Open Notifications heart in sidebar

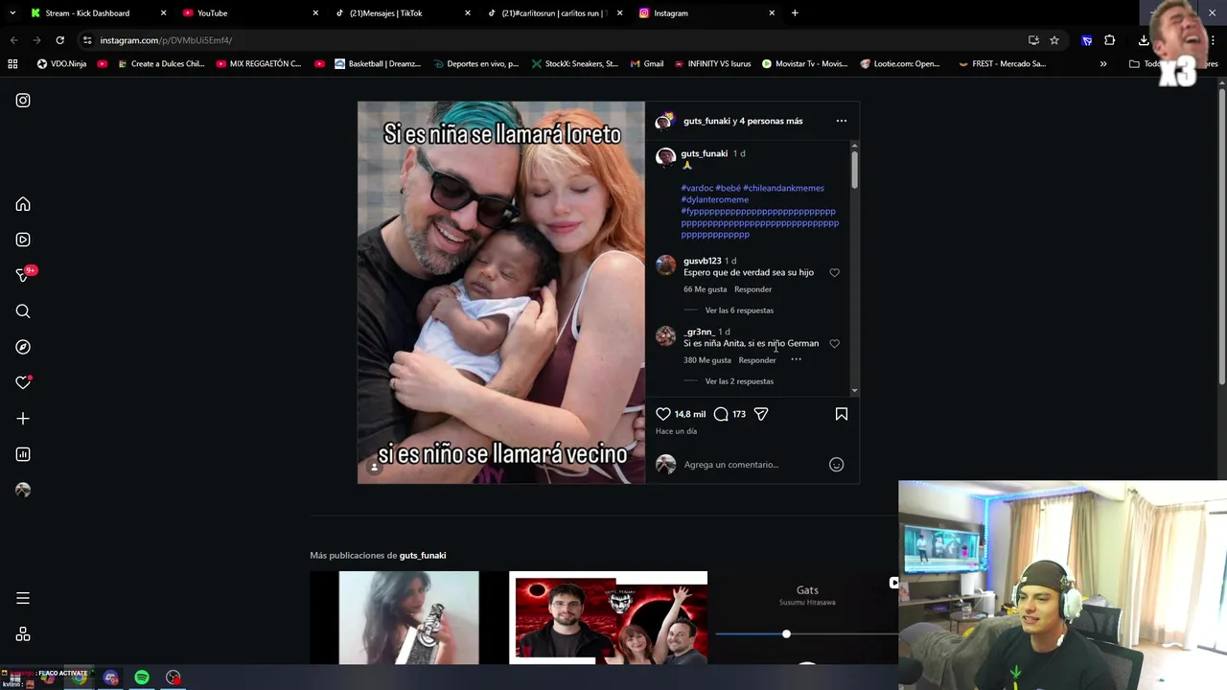[x=23, y=382]
